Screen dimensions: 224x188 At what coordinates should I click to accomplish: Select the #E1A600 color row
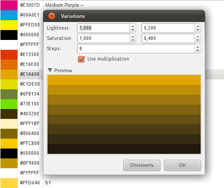pyautogui.click(x=22, y=74)
